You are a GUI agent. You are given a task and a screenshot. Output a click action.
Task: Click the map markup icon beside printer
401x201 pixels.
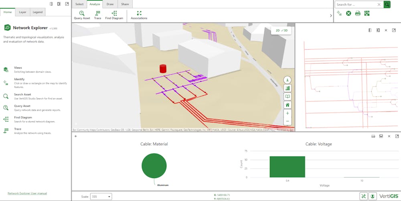[x=367, y=13]
